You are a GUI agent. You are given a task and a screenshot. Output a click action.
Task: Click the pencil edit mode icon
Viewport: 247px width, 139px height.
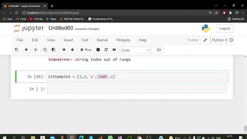point(205,40)
